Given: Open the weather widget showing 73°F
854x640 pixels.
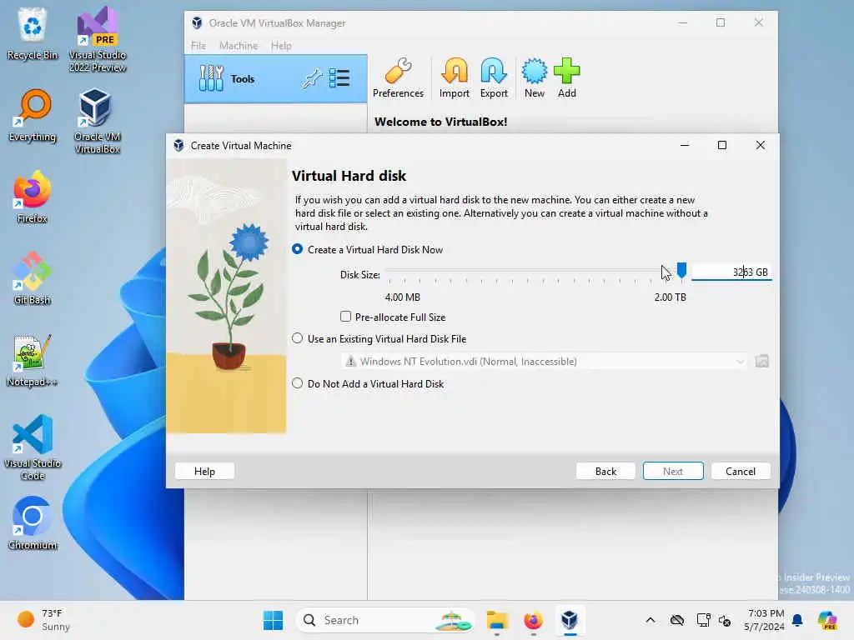Looking at the screenshot, I should [x=43, y=620].
